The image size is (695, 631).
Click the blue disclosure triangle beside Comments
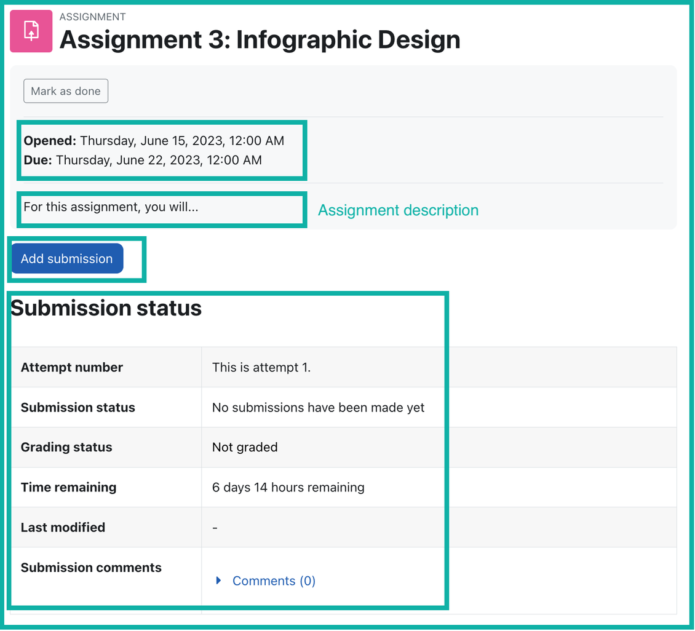(219, 581)
